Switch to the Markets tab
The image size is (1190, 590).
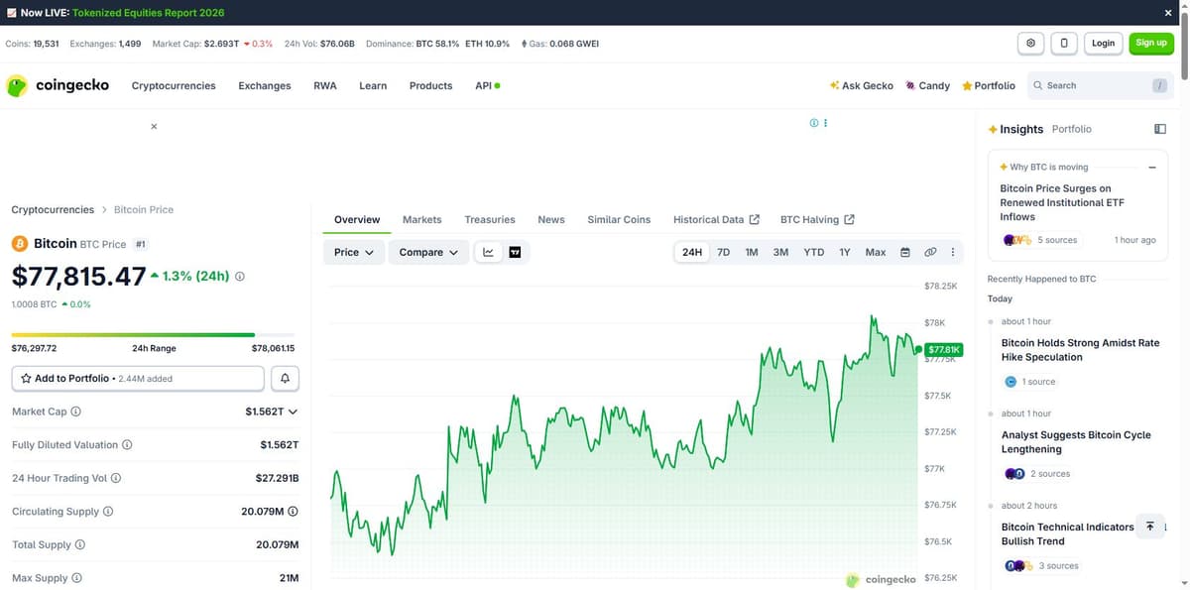[x=422, y=219]
